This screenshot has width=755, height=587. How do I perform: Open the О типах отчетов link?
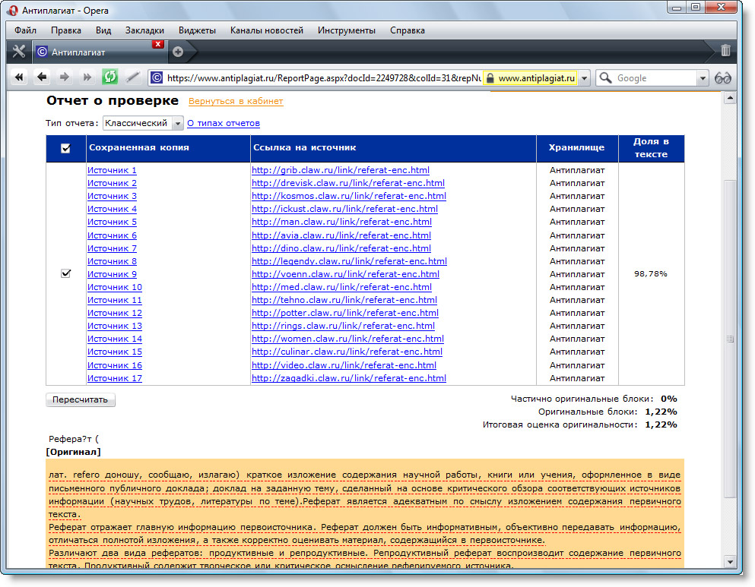point(224,123)
